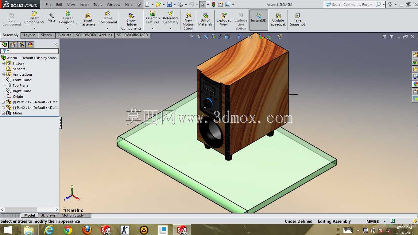Open the File menu
The width and height of the screenshot is (418, 235).
pyautogui.click(x=48, y=5)
